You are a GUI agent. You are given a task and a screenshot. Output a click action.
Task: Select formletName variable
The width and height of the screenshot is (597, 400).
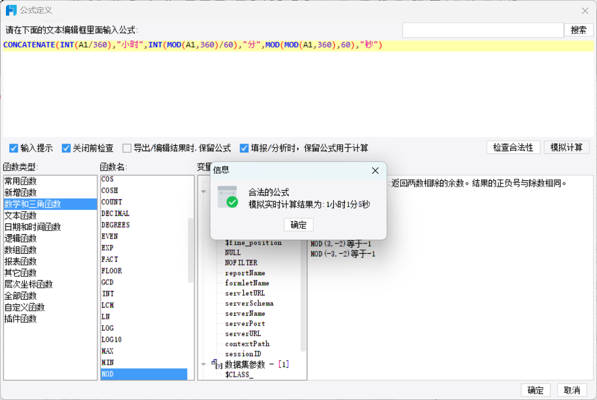(x=247, y=283)
